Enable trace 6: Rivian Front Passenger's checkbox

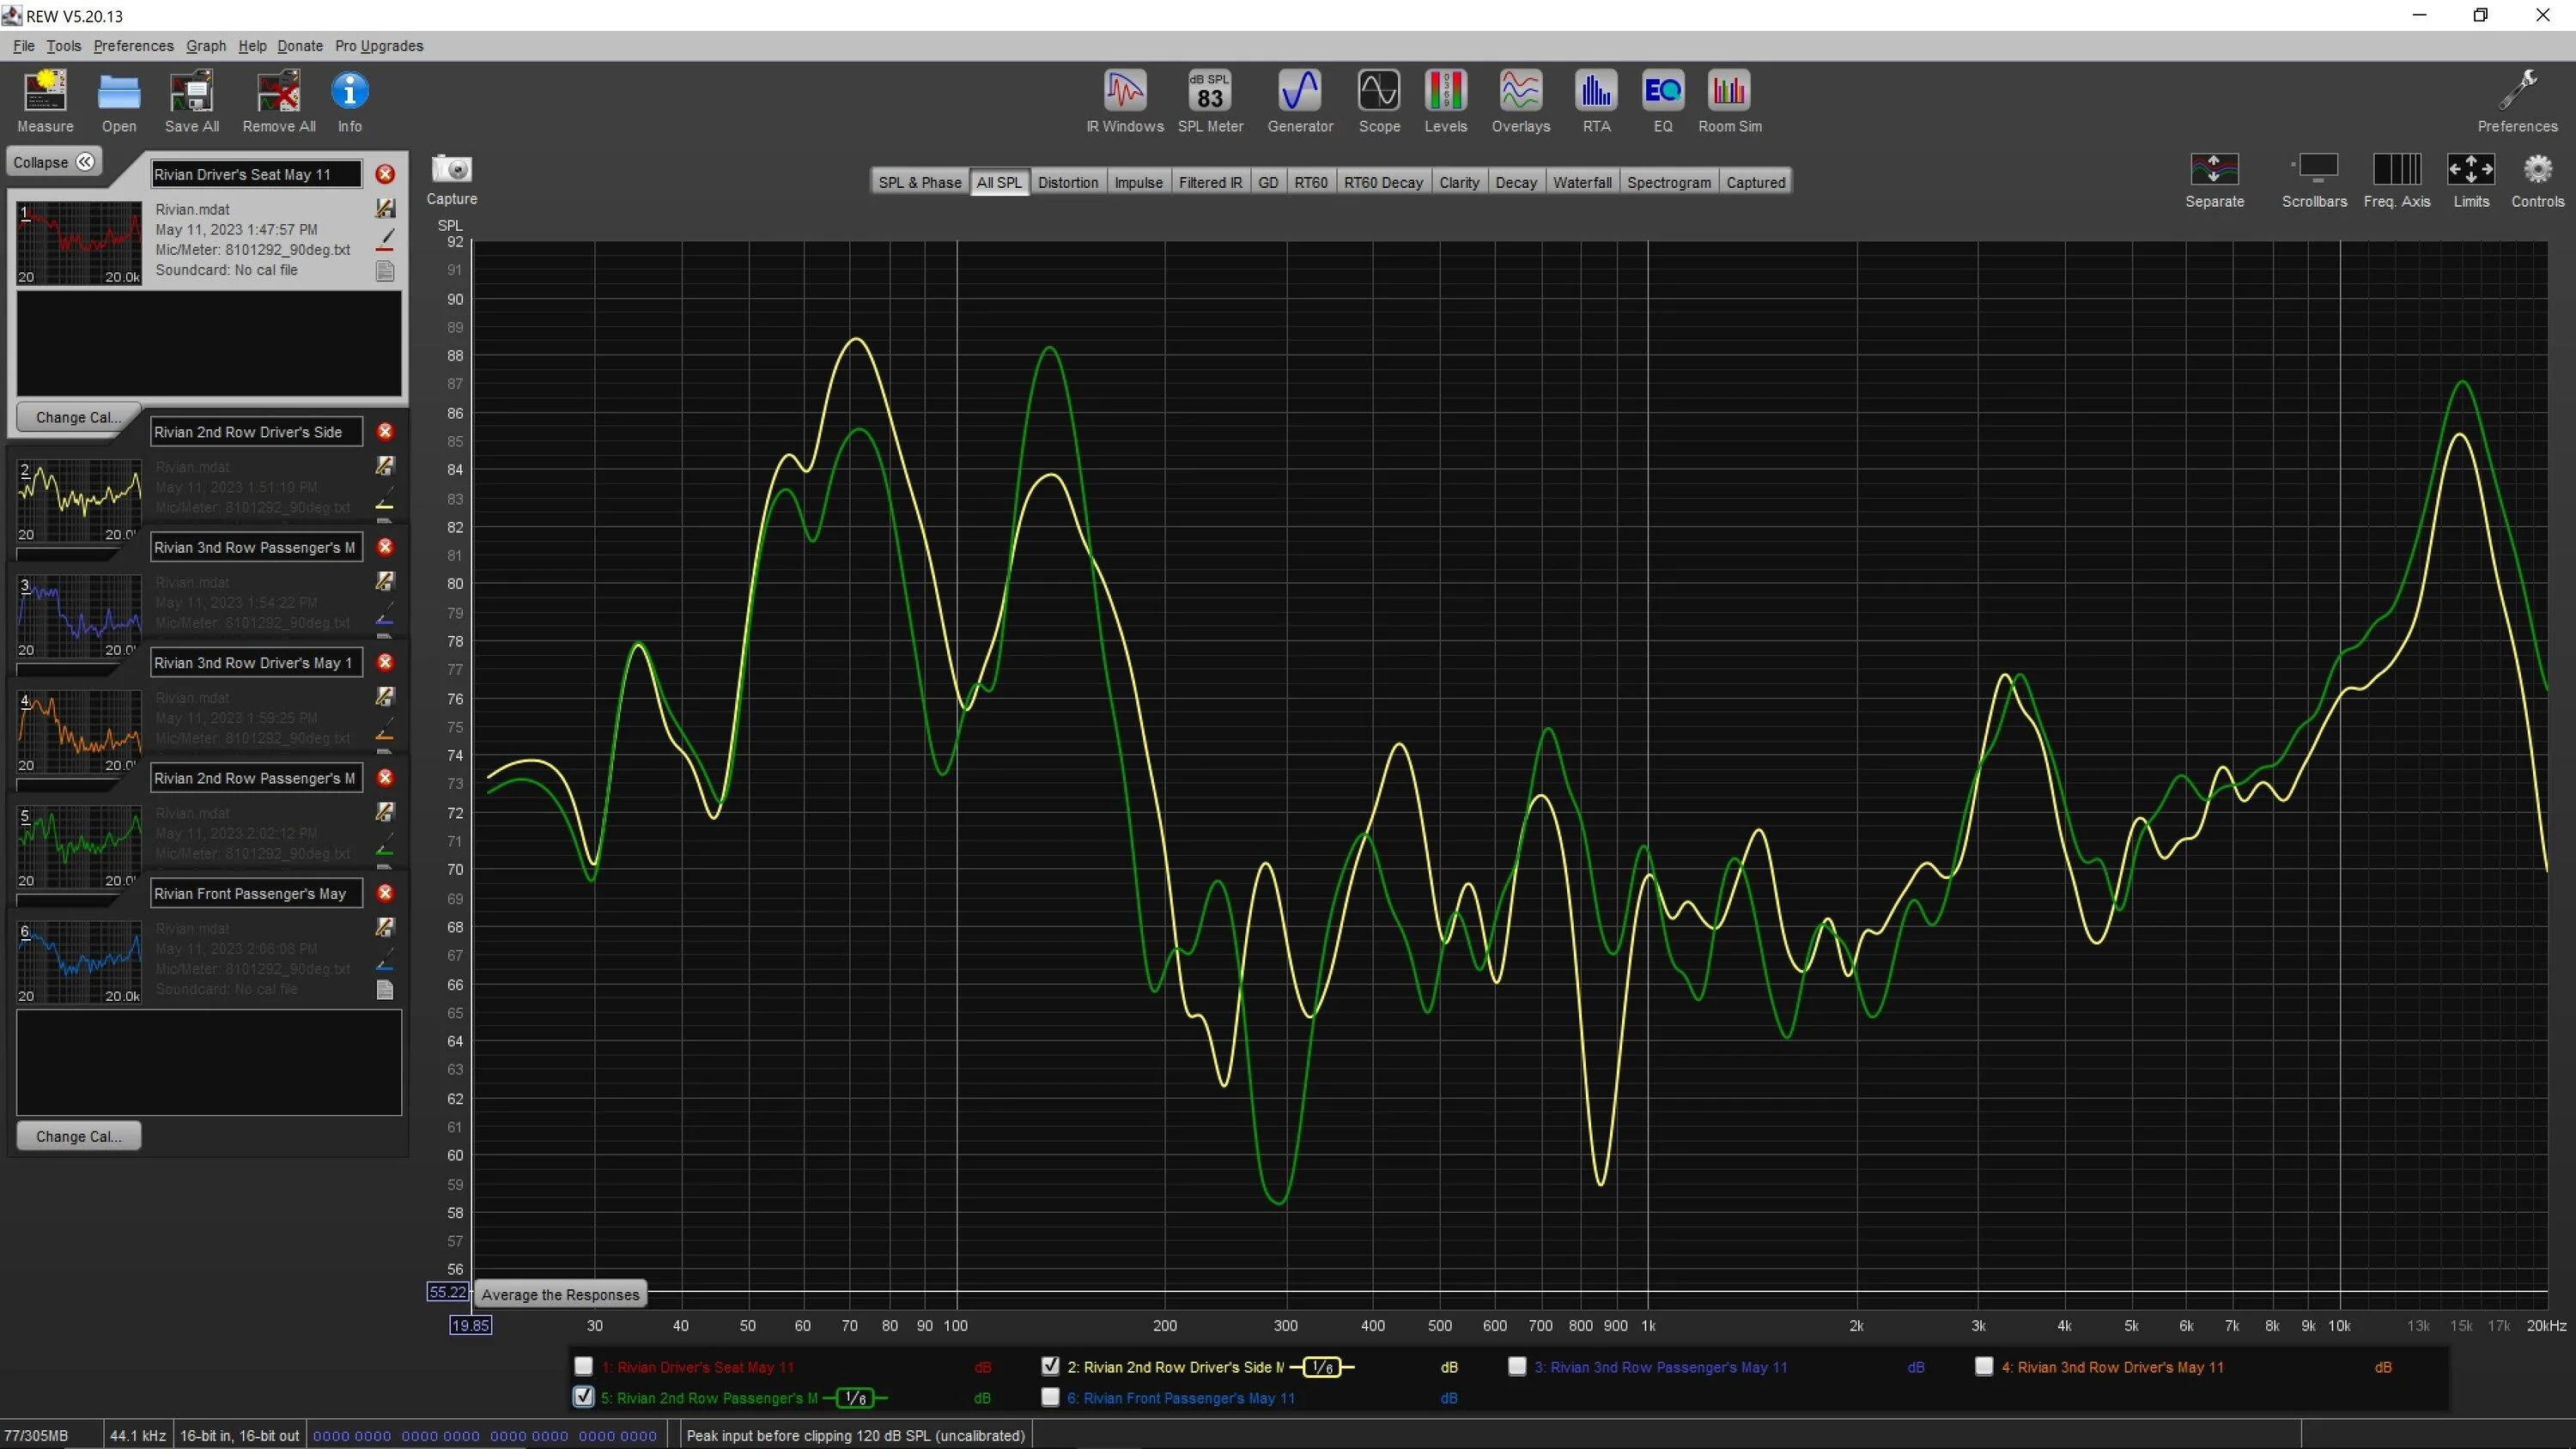point(1050,1397)
